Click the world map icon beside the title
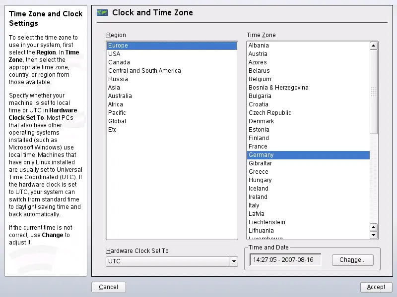 (x=102, y=13)
